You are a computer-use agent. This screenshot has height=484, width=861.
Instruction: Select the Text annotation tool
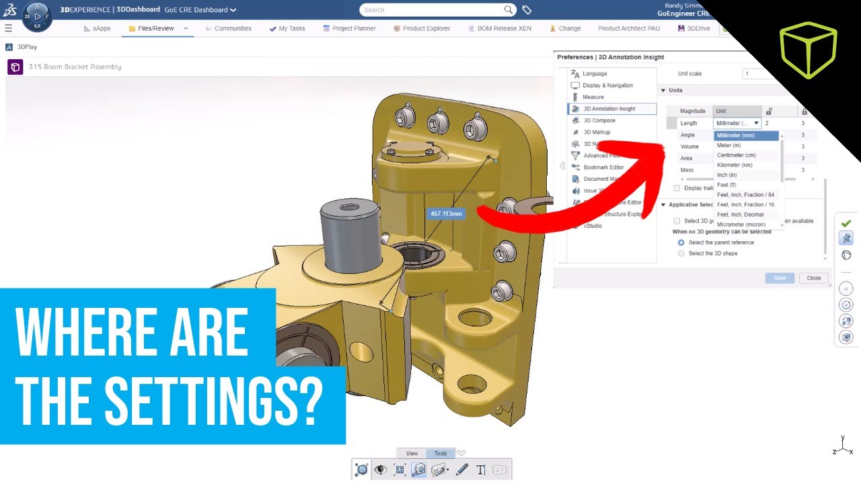(481, 470)
